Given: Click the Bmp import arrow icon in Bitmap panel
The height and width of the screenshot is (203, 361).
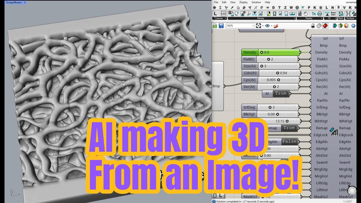Looking at the screenshot, I should point(255,14).
